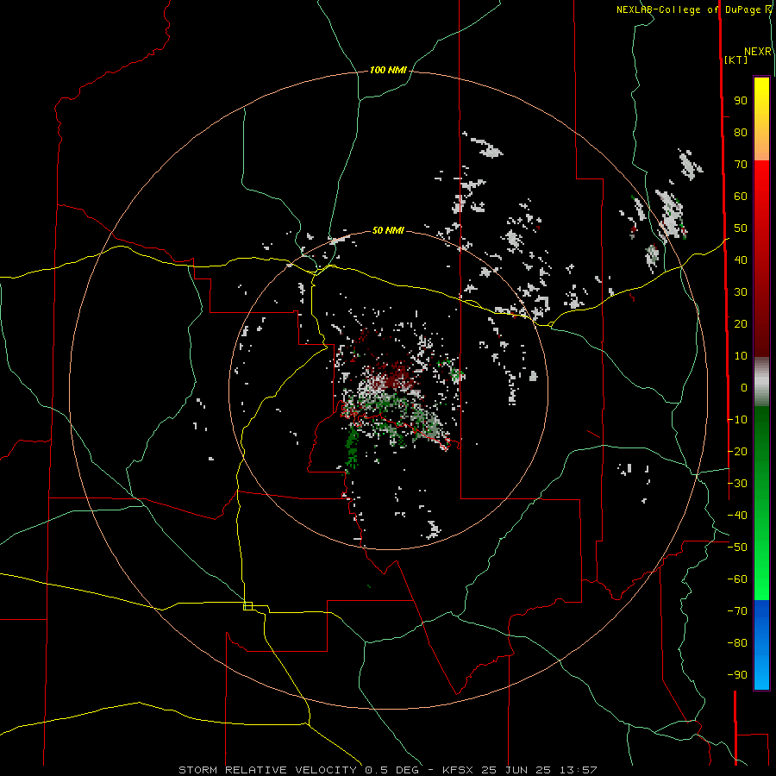Screen dimensions: 776x776
Task: Click the "NEXR" text above the color scale
Action: [758, 52]
